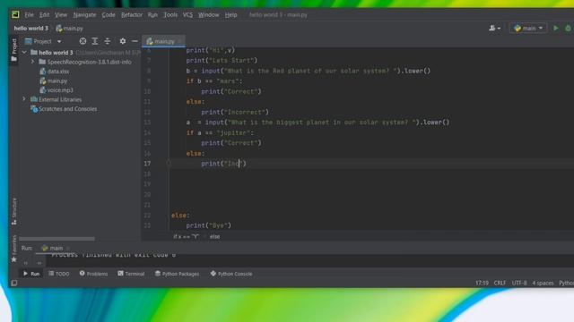
Task: Open the Run tool window button
Action: (x=31, y=274)
